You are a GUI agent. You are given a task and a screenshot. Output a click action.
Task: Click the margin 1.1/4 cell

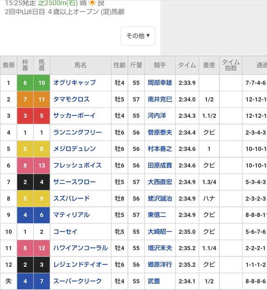209,248
